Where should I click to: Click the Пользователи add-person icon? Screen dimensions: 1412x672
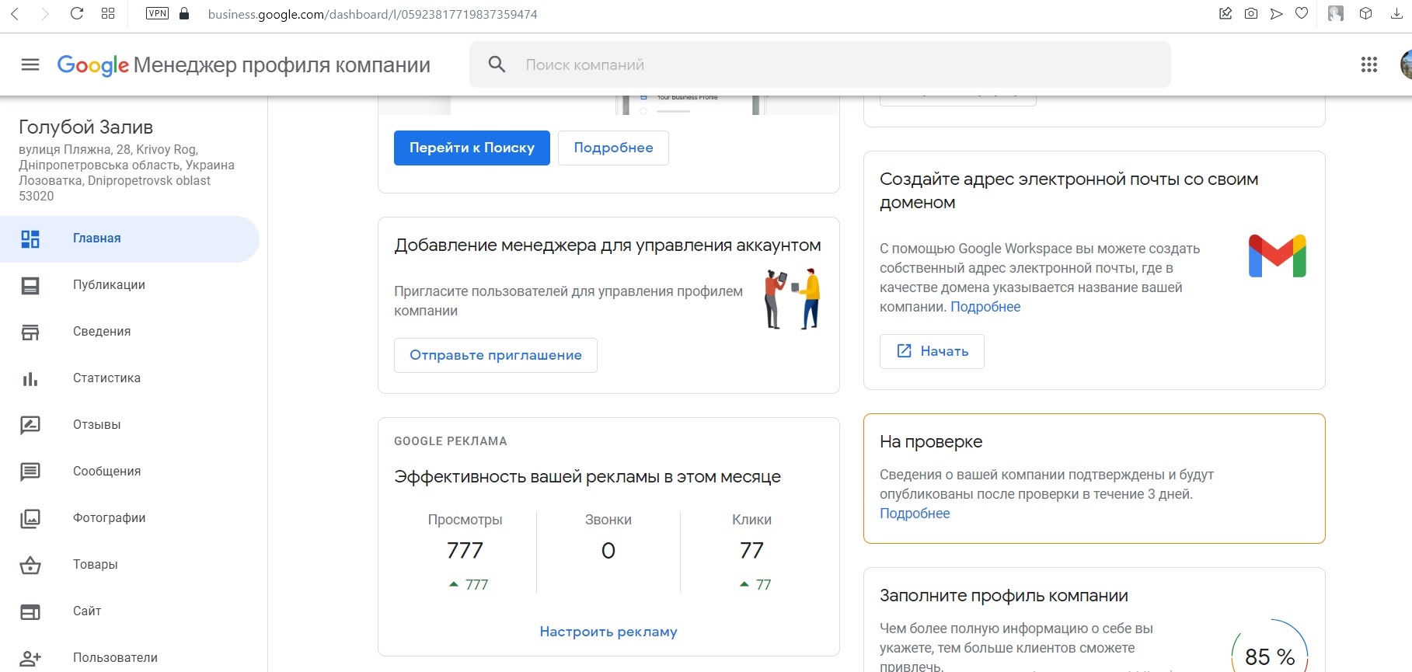click(x=30, y=658)
